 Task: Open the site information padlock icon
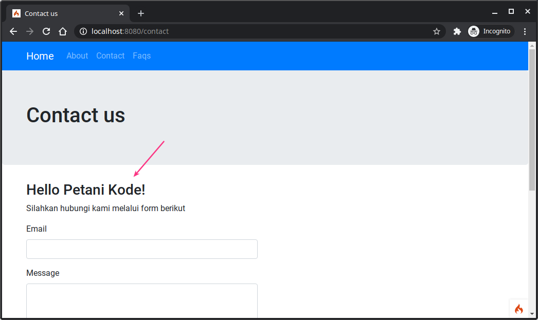pos(83,31)
